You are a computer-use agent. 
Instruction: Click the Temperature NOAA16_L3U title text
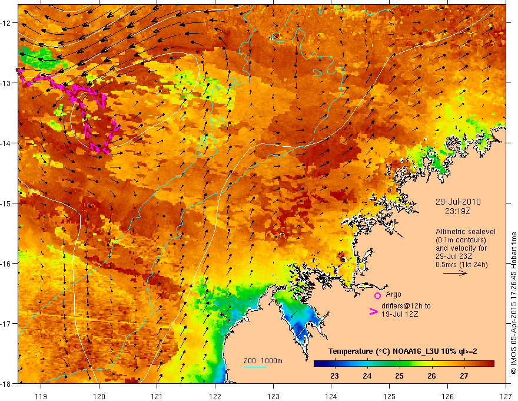[403, 351]
